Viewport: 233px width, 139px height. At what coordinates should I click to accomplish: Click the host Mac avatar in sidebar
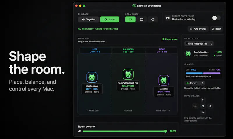188,54
